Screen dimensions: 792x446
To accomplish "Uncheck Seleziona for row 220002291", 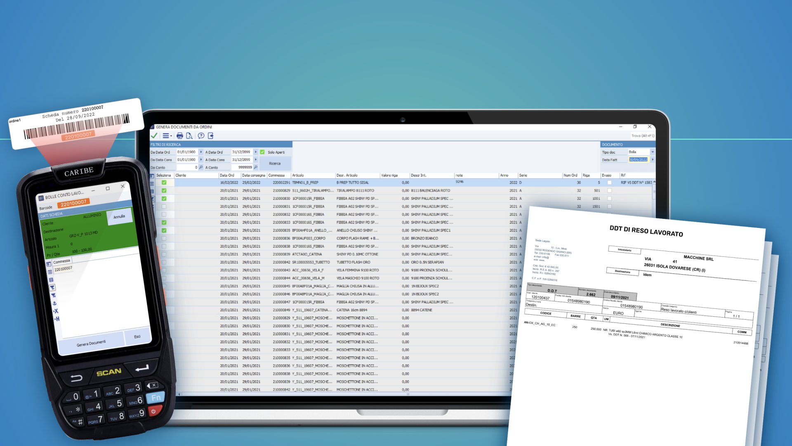I will click(x=164, y=183).
